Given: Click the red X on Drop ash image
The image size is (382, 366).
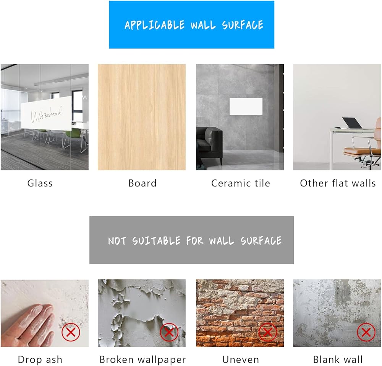Looking at the screenshot, I should coord(71,332).
